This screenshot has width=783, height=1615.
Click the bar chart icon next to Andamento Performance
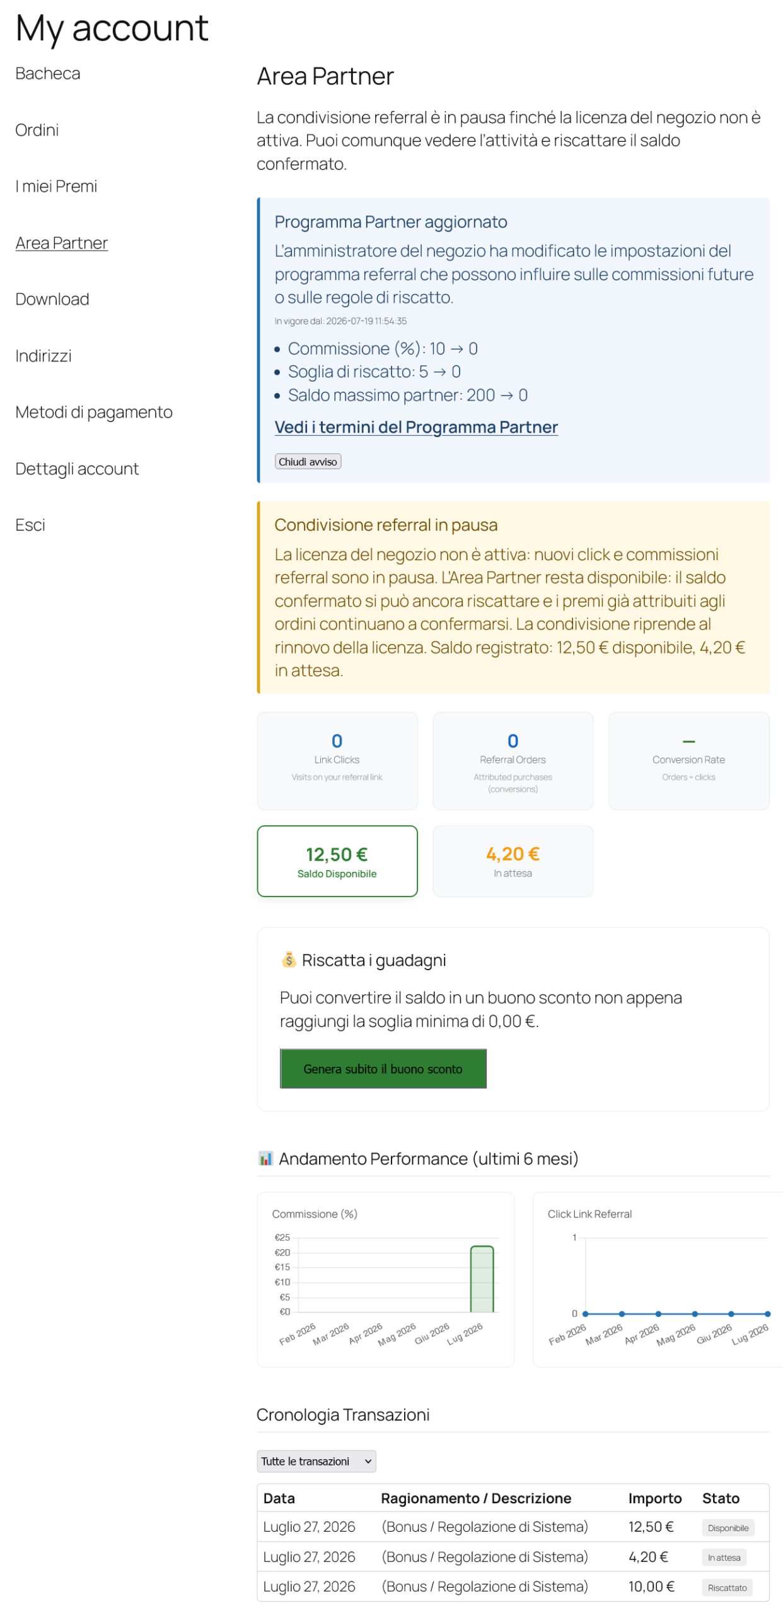(x=265, y=1157)
